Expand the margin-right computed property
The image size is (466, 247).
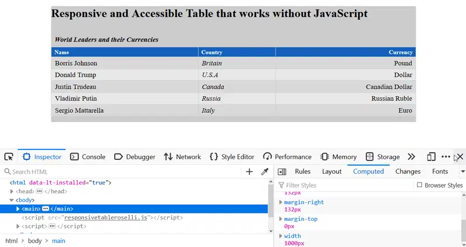point(280,202)
